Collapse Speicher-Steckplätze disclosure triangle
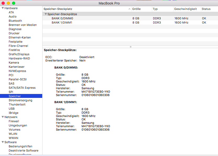The width and height of the screenshot is (218, 156). pos(46,14)
